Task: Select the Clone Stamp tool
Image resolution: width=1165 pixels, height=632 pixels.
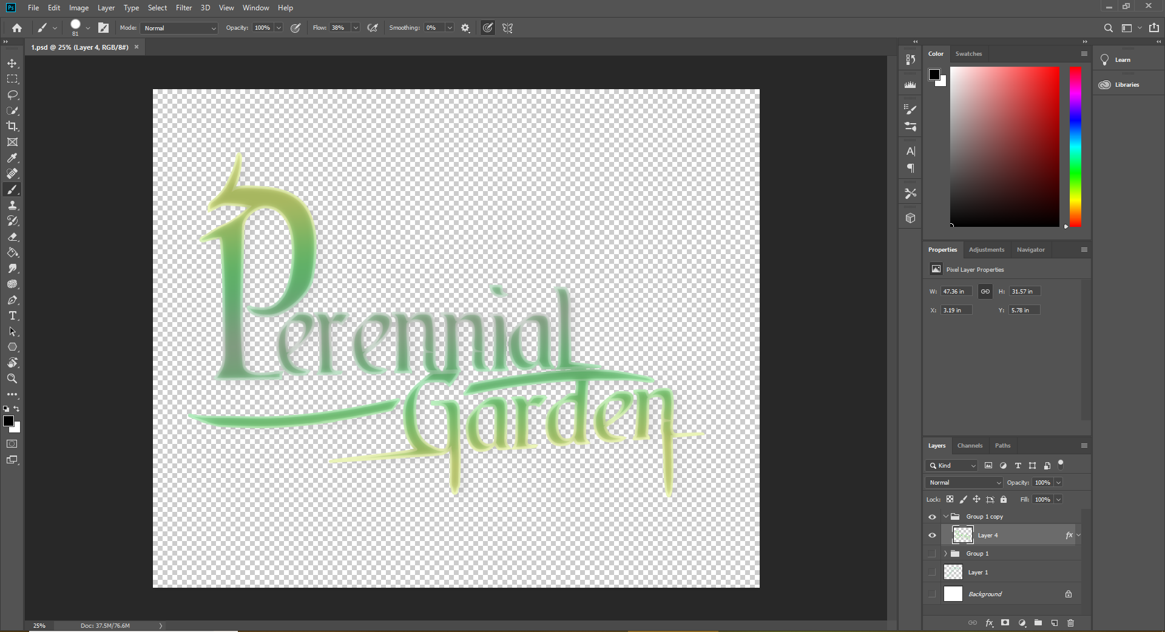Action: [12, 205]
